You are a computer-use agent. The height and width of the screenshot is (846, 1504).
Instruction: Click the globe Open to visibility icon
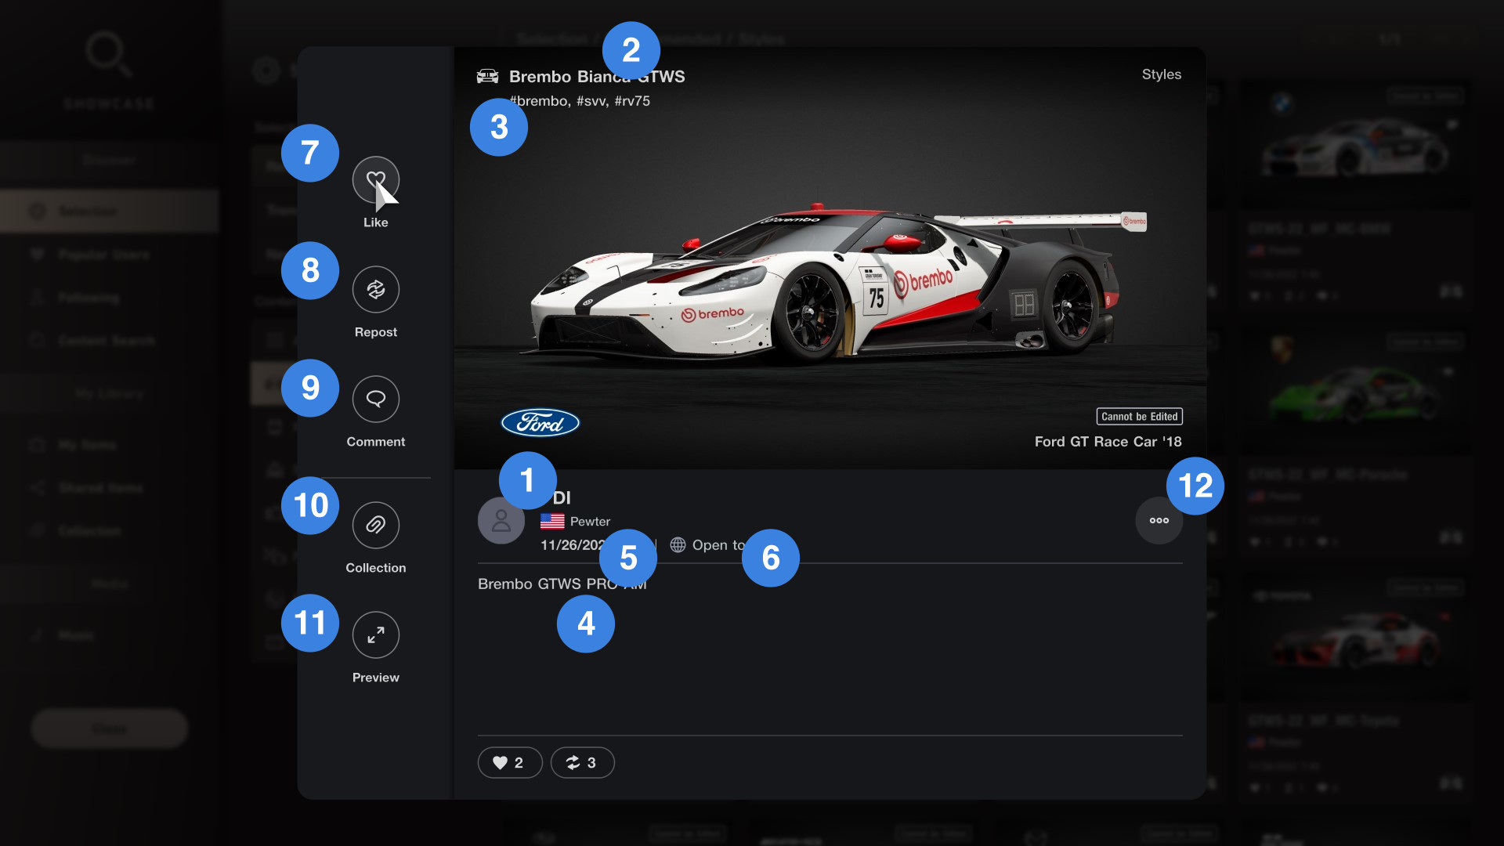(x=678, y=544)
